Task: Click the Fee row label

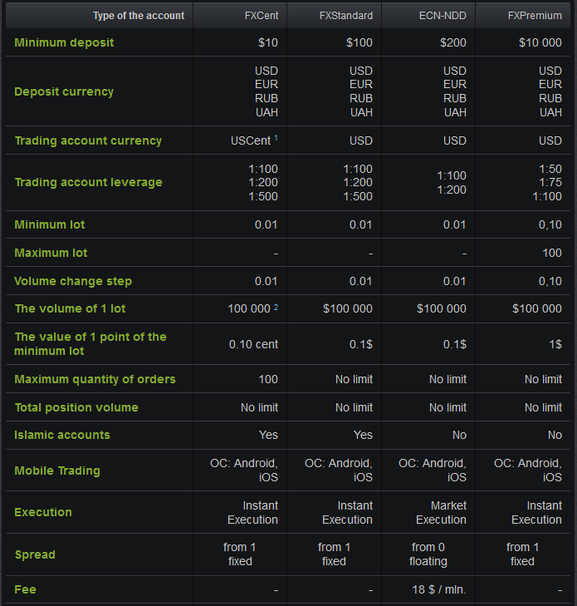Action: pyautogui.click(x=25, y=589)
